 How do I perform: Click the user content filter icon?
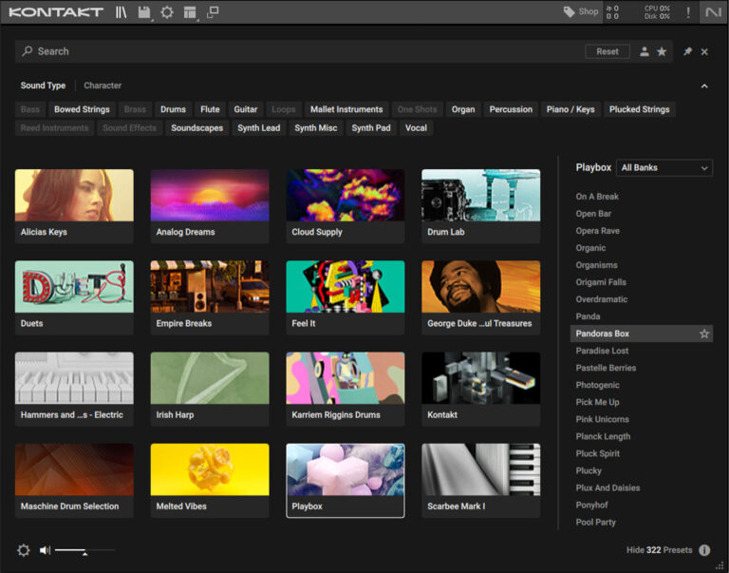click(x=645, y=51)
